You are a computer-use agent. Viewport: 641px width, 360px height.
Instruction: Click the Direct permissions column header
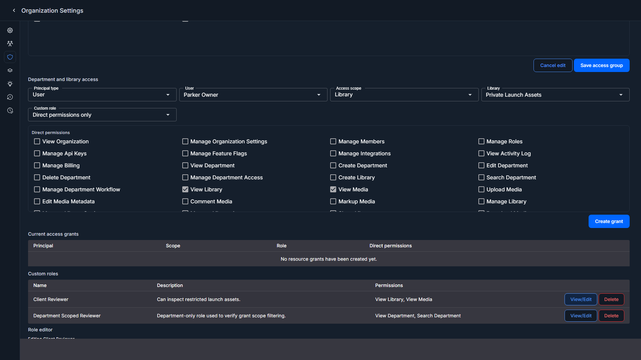[391, 246]
